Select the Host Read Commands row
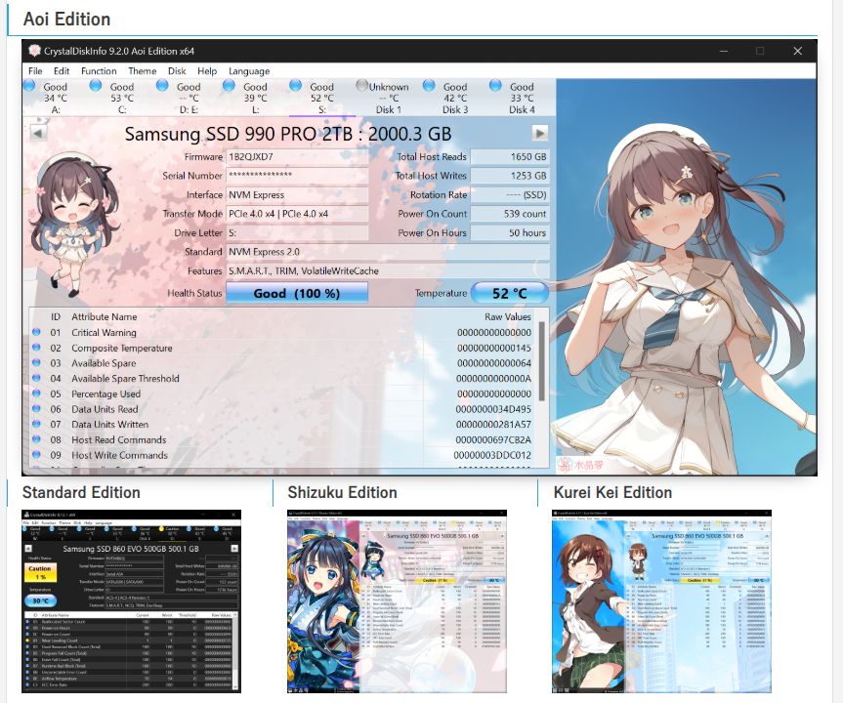Viewport: 843px width, 703px height. tap(283, 439)
